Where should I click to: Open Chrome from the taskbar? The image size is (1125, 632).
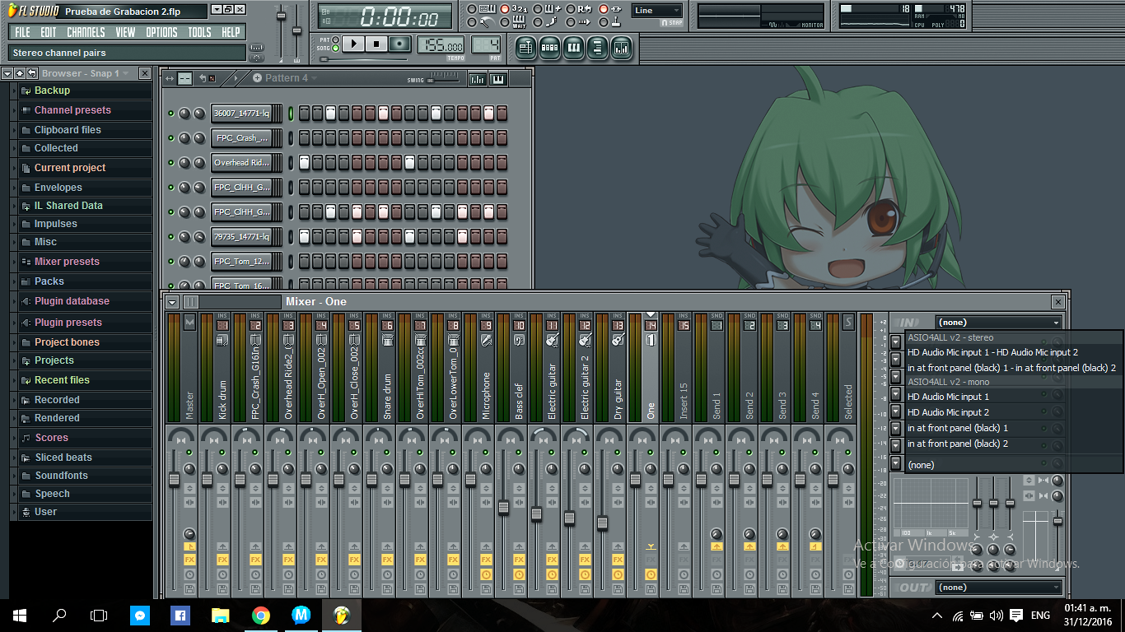260,615
